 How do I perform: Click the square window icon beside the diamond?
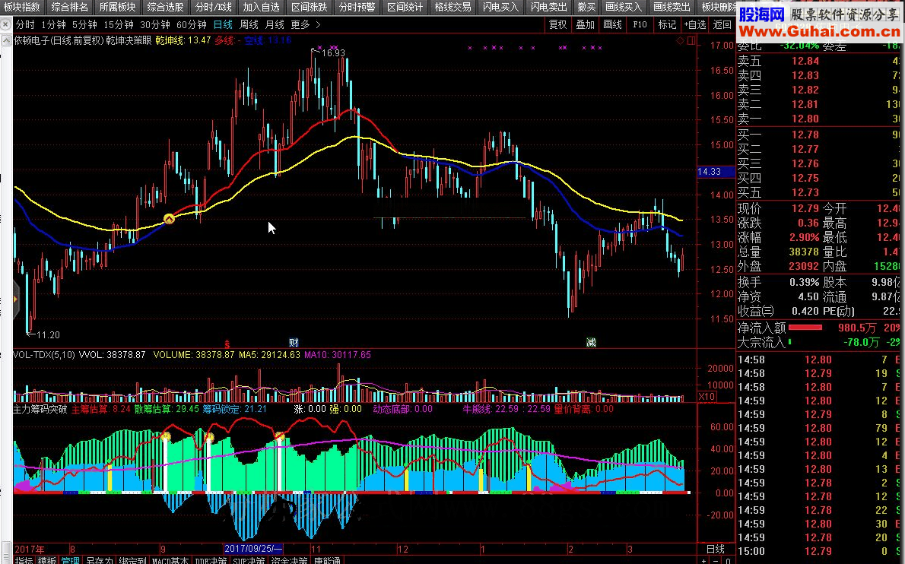[691, 40]
